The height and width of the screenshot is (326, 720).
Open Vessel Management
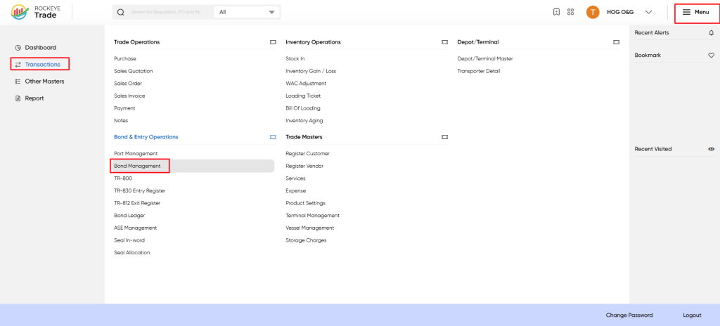click(x=310, y=228)
